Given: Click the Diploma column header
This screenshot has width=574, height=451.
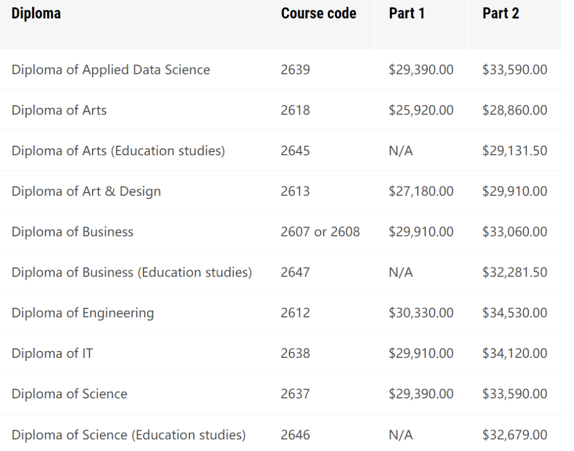Looking at the screenshot, I should coord(36,13).
